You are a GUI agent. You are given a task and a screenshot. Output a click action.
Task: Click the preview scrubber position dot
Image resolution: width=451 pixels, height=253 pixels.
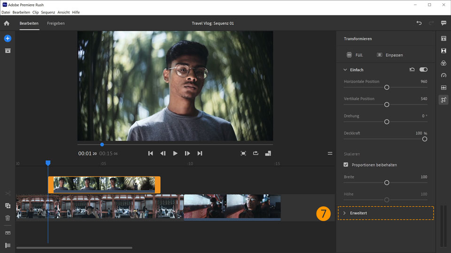point(102,145)
